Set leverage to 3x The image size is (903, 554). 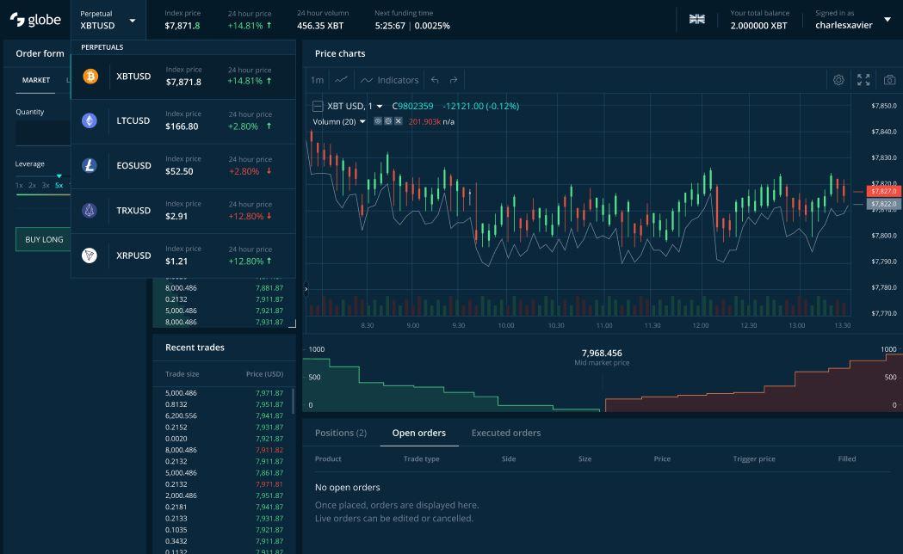point(46,185)
